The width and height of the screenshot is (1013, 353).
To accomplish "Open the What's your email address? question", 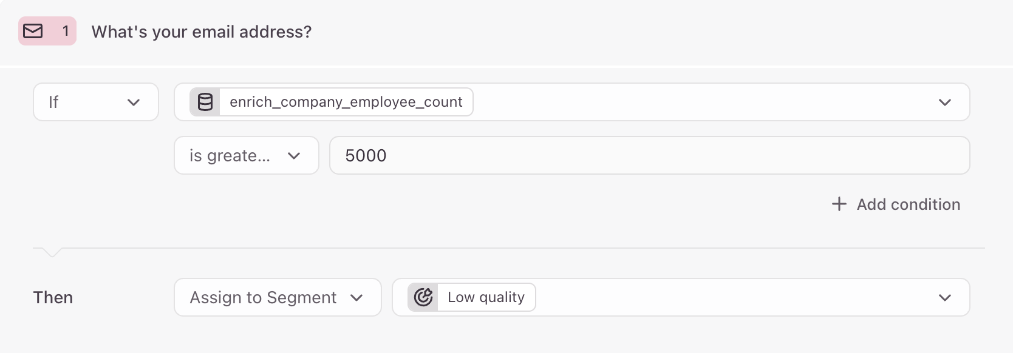I will 202,32.
